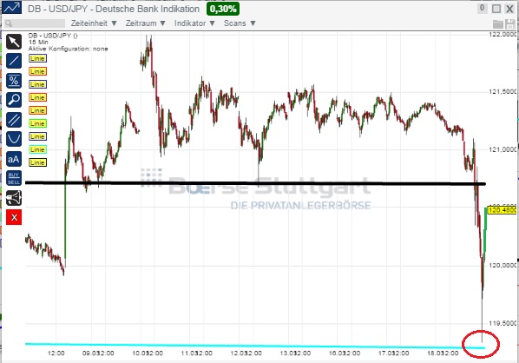Pick the curve arc drawing tool
519x363 pixels.
(14, 139)
